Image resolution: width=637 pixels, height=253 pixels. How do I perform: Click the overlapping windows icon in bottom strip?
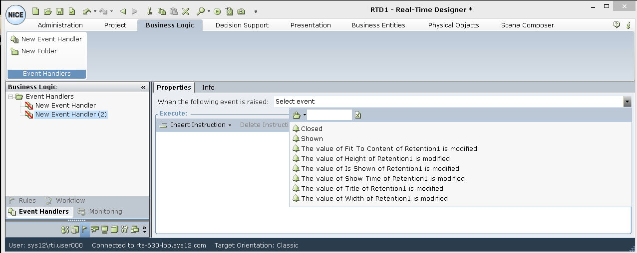135,230
